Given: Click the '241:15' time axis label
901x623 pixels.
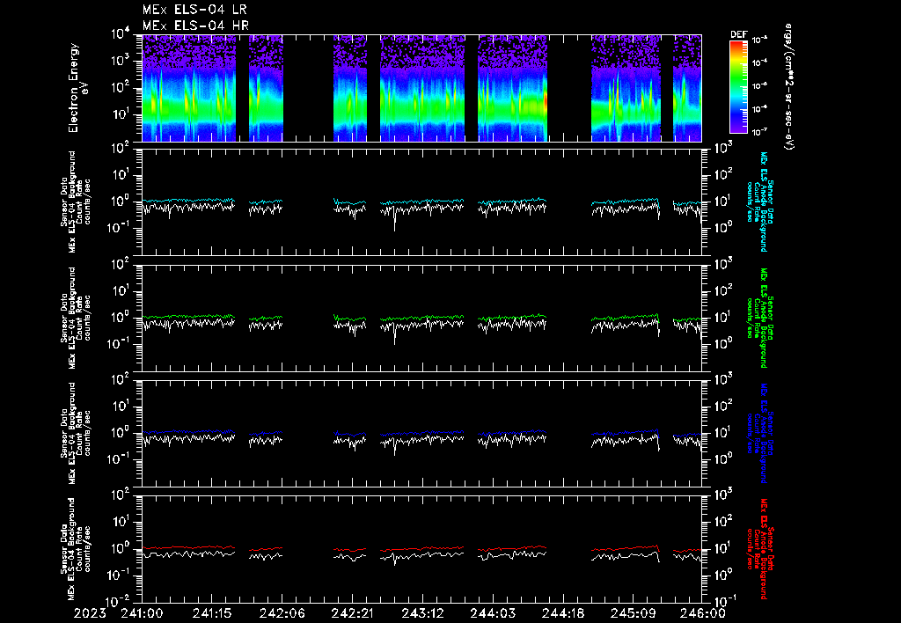Looking at the screenshot, I should pos(212,613).
